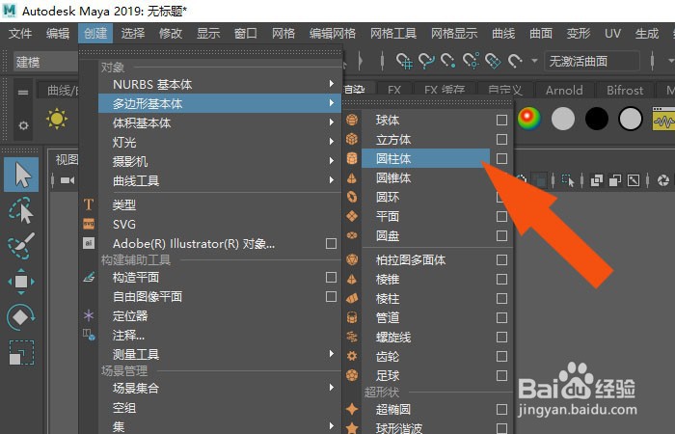This screenshot has width=675, height=434.
Task: Open options box for 构造平面
Action: pyautogui.click(x=331, y=278)
